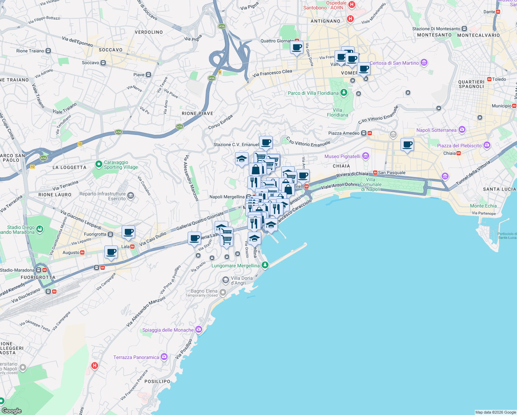Select Spiaggia delle Monache beach icon
Image resolution: width=517 pixels, height=415 pixels.
pos(198,329)
